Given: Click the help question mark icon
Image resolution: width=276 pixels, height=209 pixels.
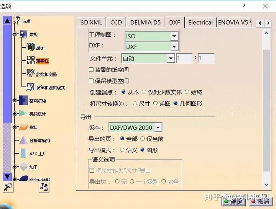Looking at the screenshot, I should coord(244,6).
